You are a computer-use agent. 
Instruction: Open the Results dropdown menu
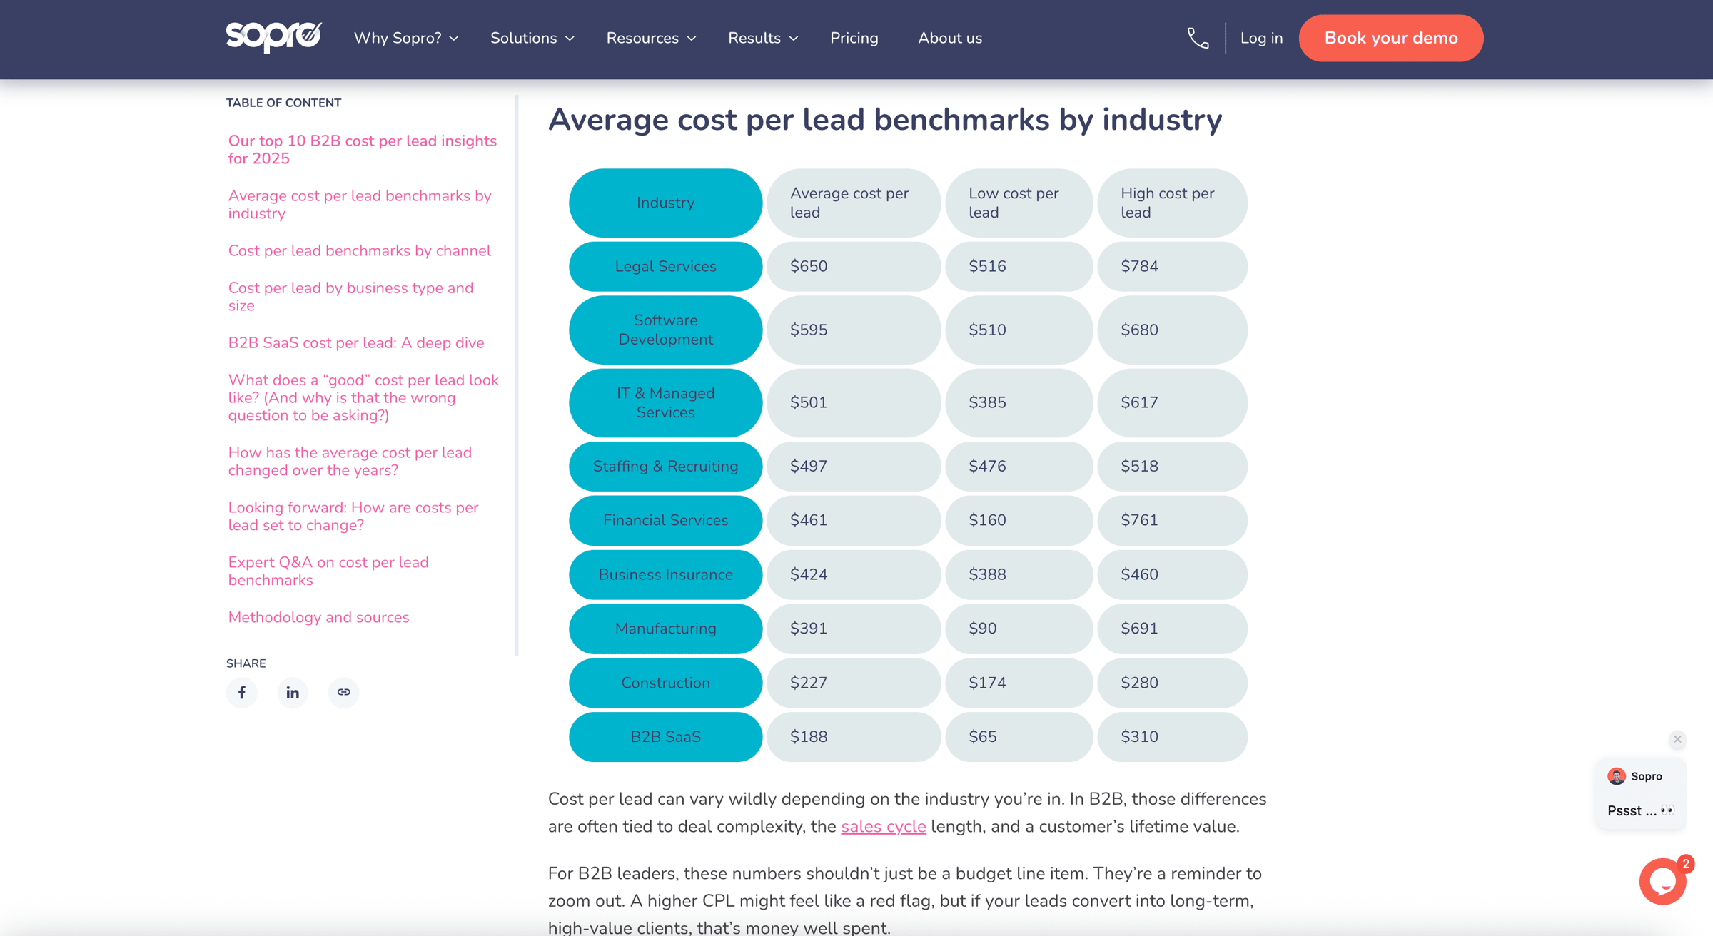coord(762,38)
